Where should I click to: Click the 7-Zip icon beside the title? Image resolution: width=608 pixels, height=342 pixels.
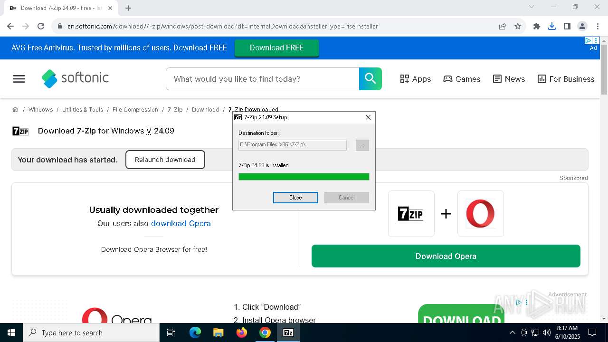(20, 131)
